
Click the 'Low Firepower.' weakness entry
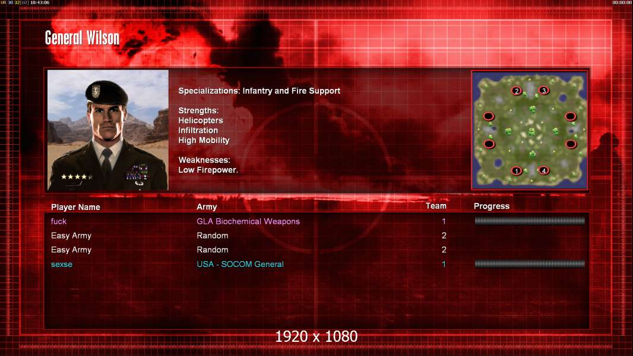[x=208, y=170]
